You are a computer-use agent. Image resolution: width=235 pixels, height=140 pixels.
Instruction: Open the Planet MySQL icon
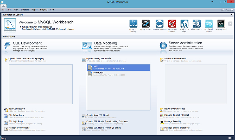196,24
